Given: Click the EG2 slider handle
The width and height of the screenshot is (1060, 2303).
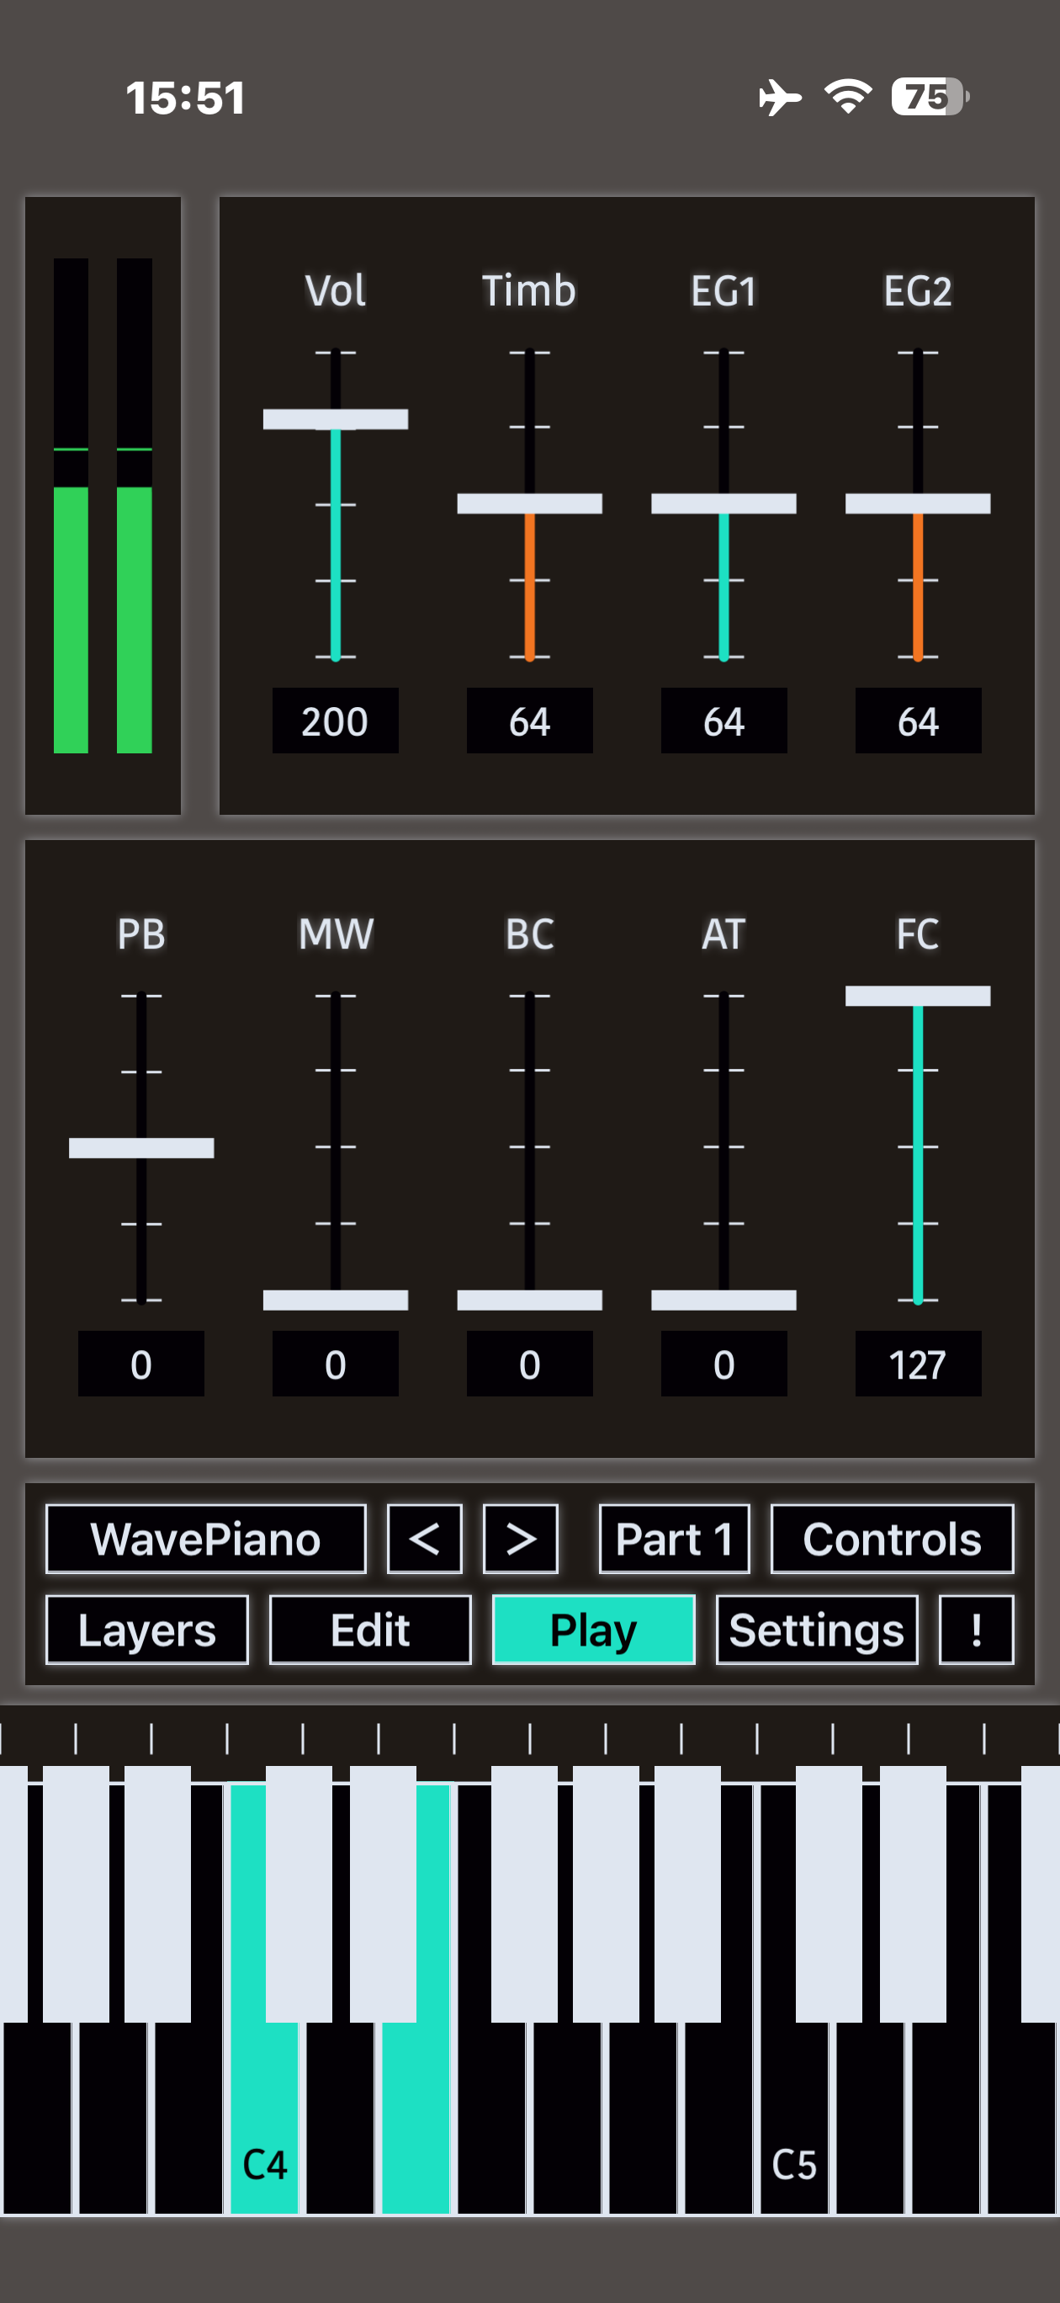Looking at the screenshot, I should (x=918, y=503).
